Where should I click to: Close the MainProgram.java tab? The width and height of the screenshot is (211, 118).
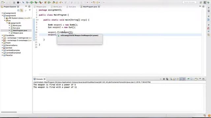coord(99,7)
